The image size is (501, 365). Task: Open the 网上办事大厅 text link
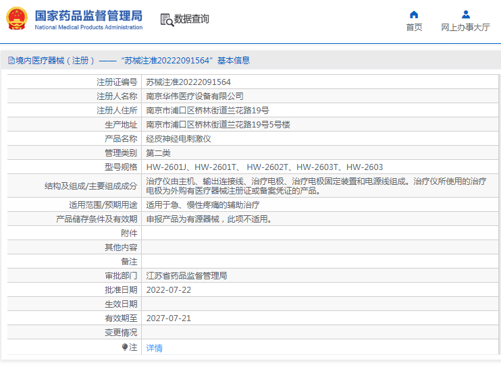[465, 28]
